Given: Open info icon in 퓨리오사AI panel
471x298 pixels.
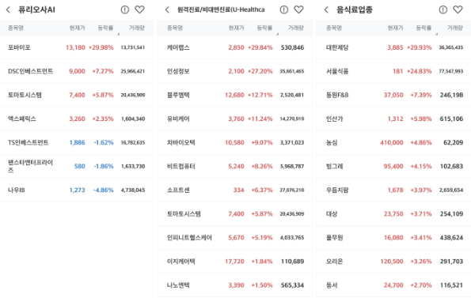Looking at the screenshot, I should (124, 10).
